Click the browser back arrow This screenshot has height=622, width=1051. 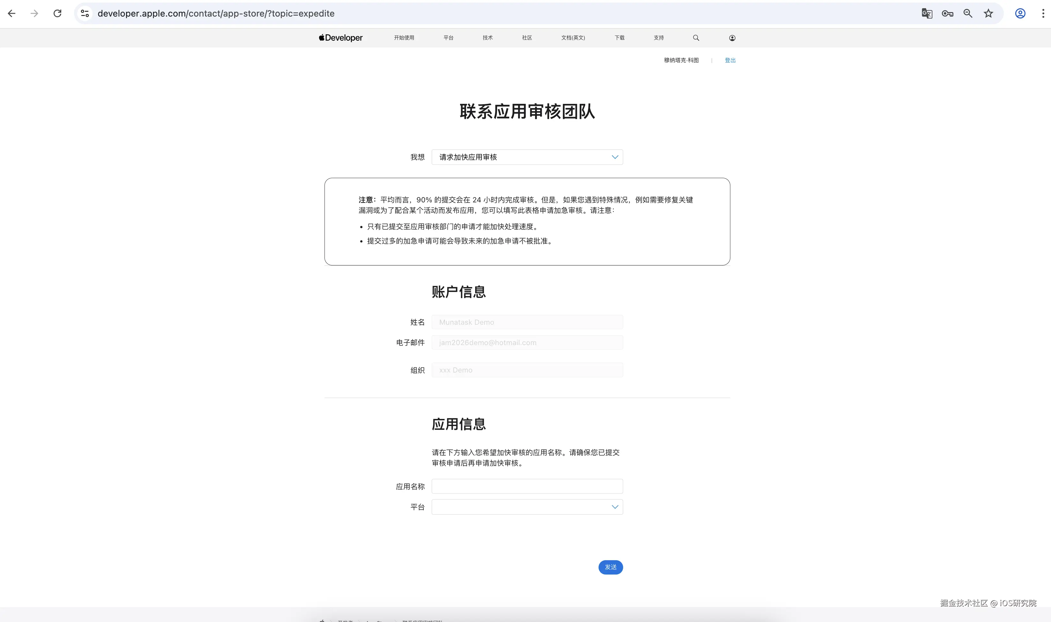coord(12,13)
